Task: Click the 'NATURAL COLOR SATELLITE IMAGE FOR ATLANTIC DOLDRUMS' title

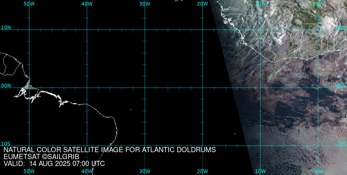Action: click(110, 150)
